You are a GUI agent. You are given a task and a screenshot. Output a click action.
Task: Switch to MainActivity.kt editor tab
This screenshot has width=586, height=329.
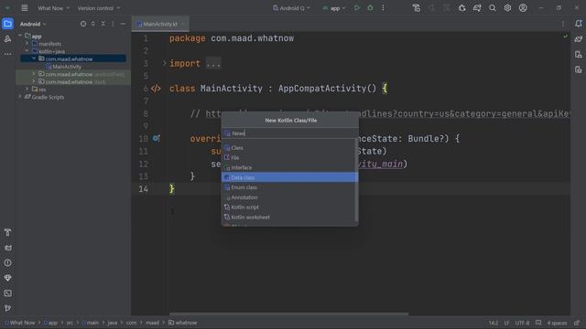coord(160,24)
